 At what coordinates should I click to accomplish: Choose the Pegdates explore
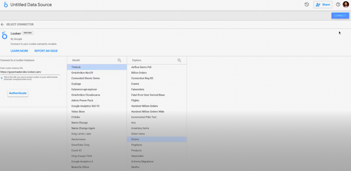[x=157, y=145]
